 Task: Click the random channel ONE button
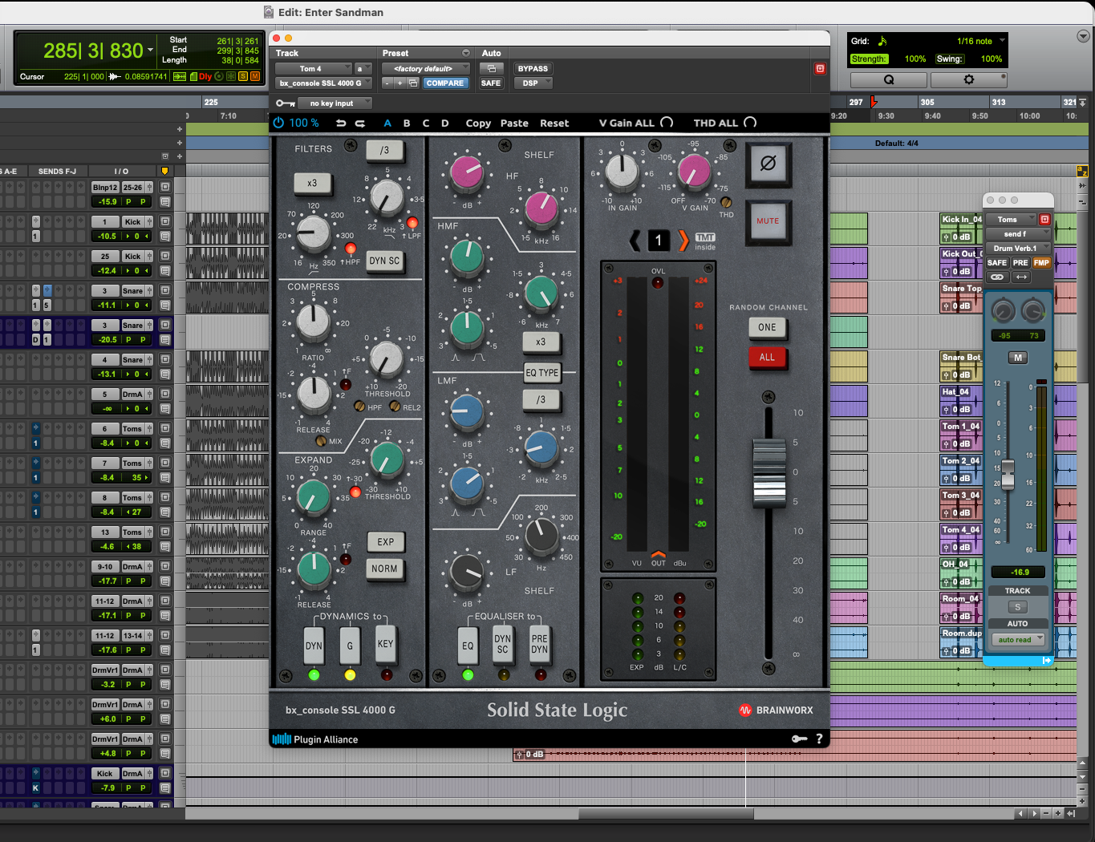[x=767, y=327]
